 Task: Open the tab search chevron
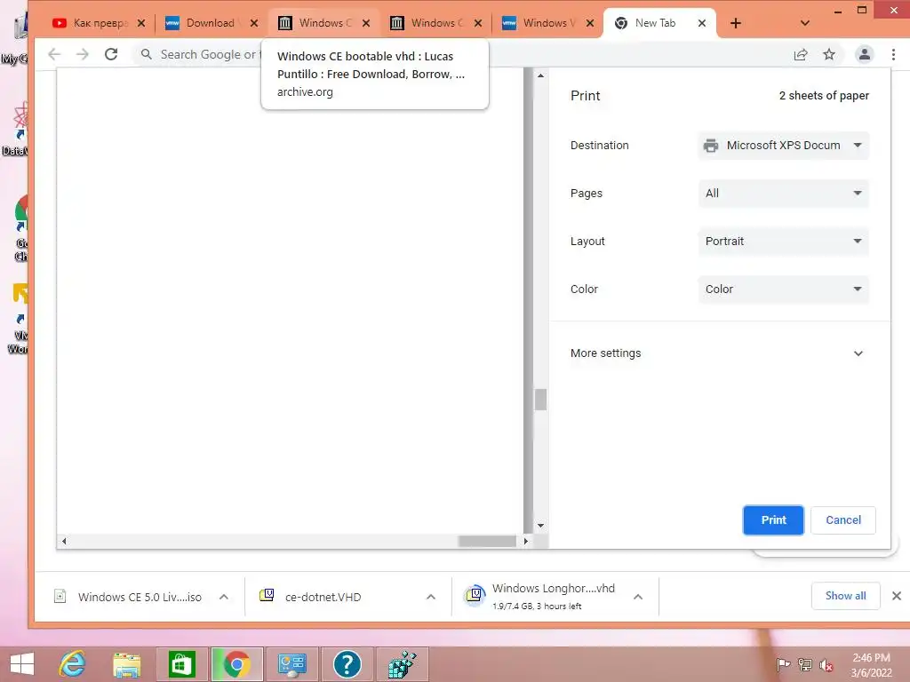(804, 23)
